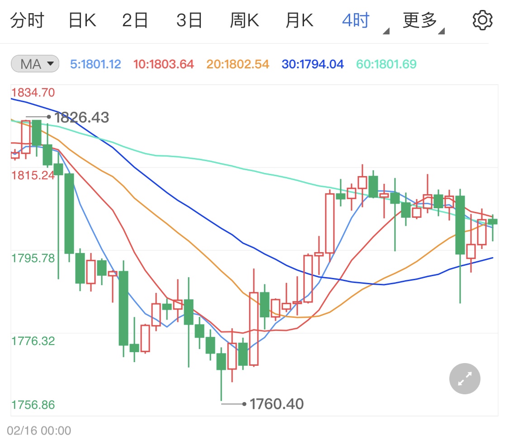Switch to the 分时 tab
Viewport: 509px width, 445px height.
[x=27, y=20]
